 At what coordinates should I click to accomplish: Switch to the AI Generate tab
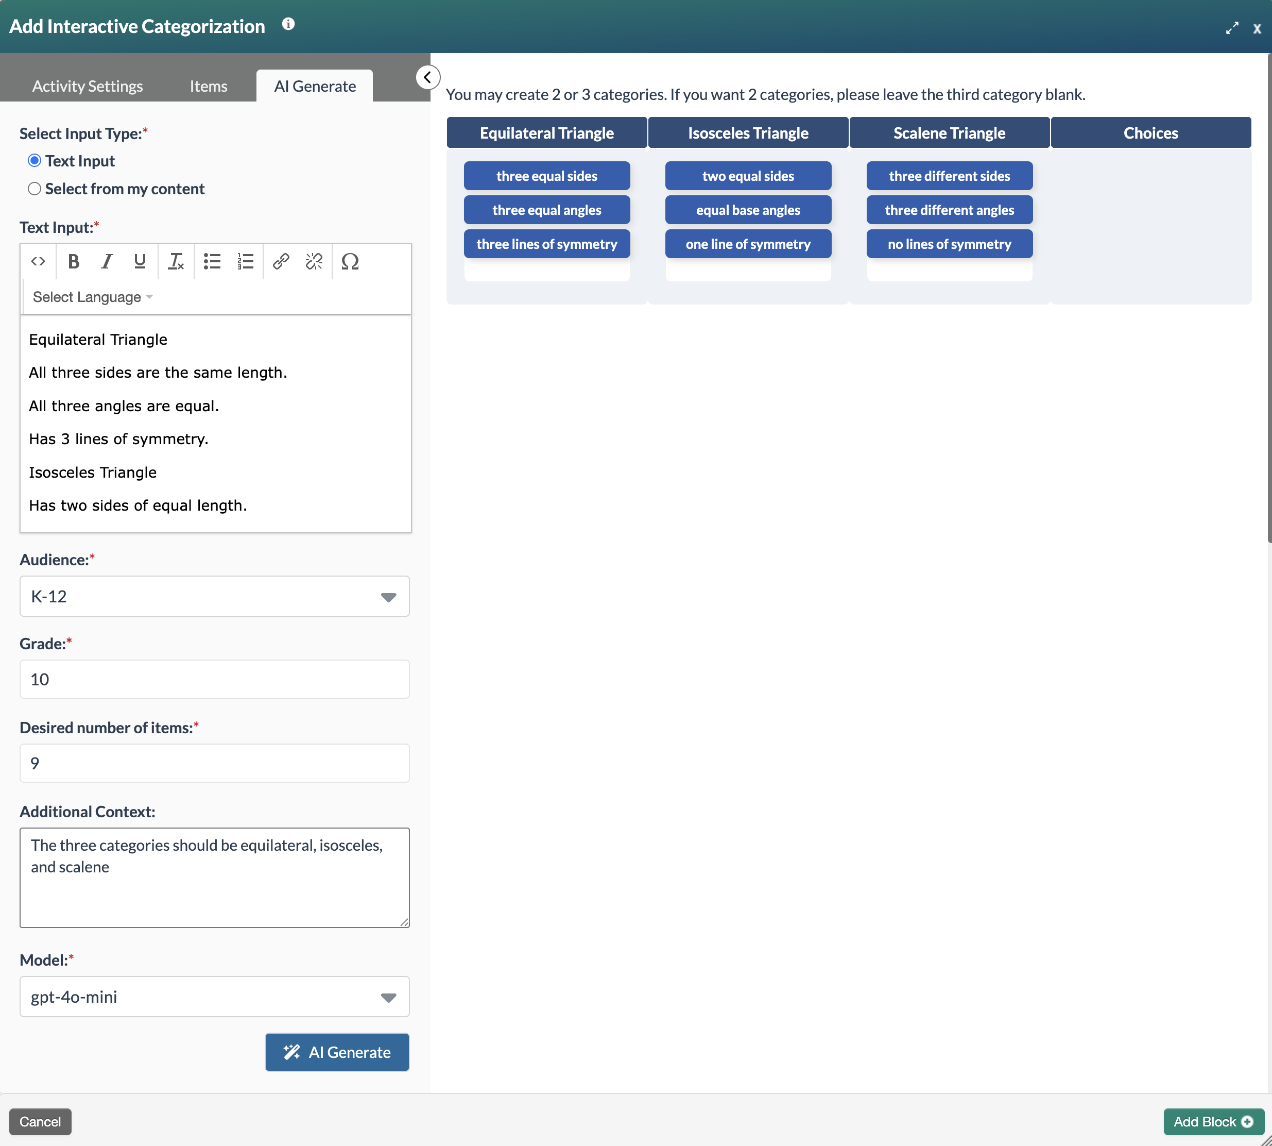(315, 86)
